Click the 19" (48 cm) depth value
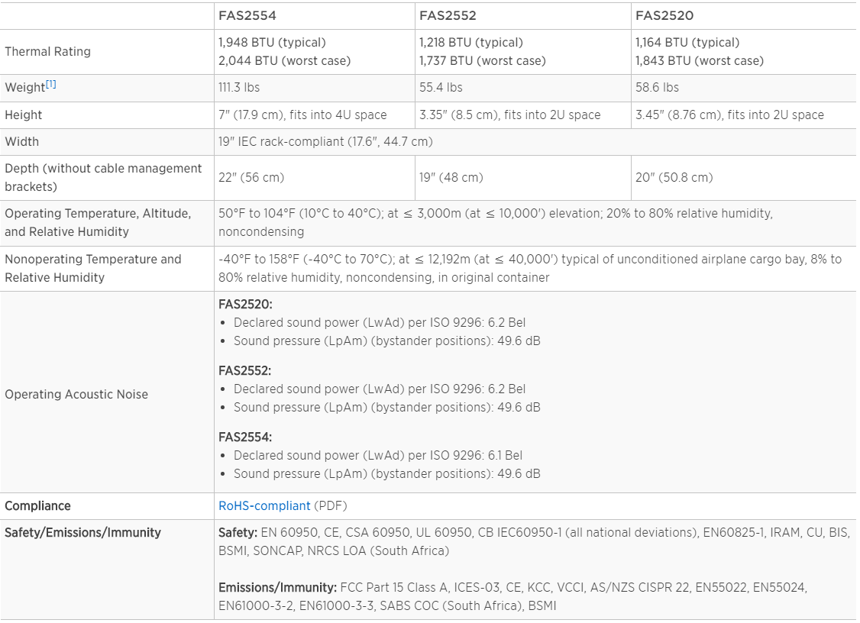Viewport: 860px width, 623px height. (x=451, y=177)
